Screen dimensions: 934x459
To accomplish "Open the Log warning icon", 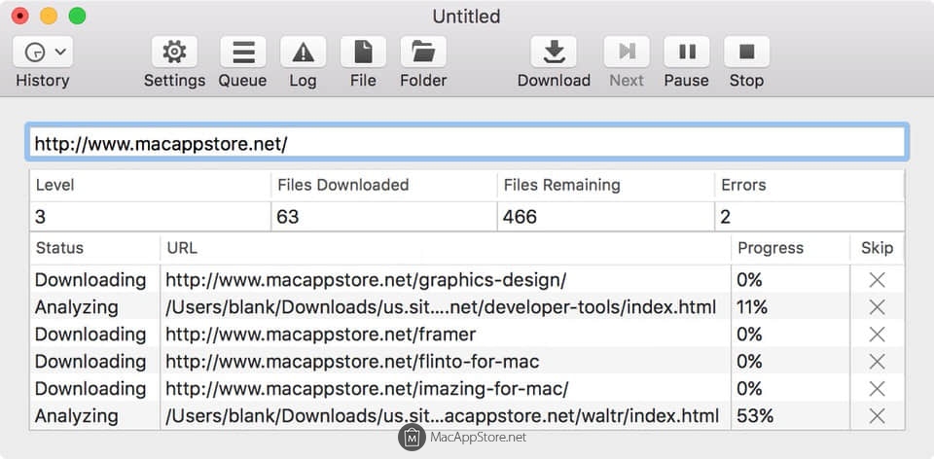I will pyautogui.click(x=303, y=52).
